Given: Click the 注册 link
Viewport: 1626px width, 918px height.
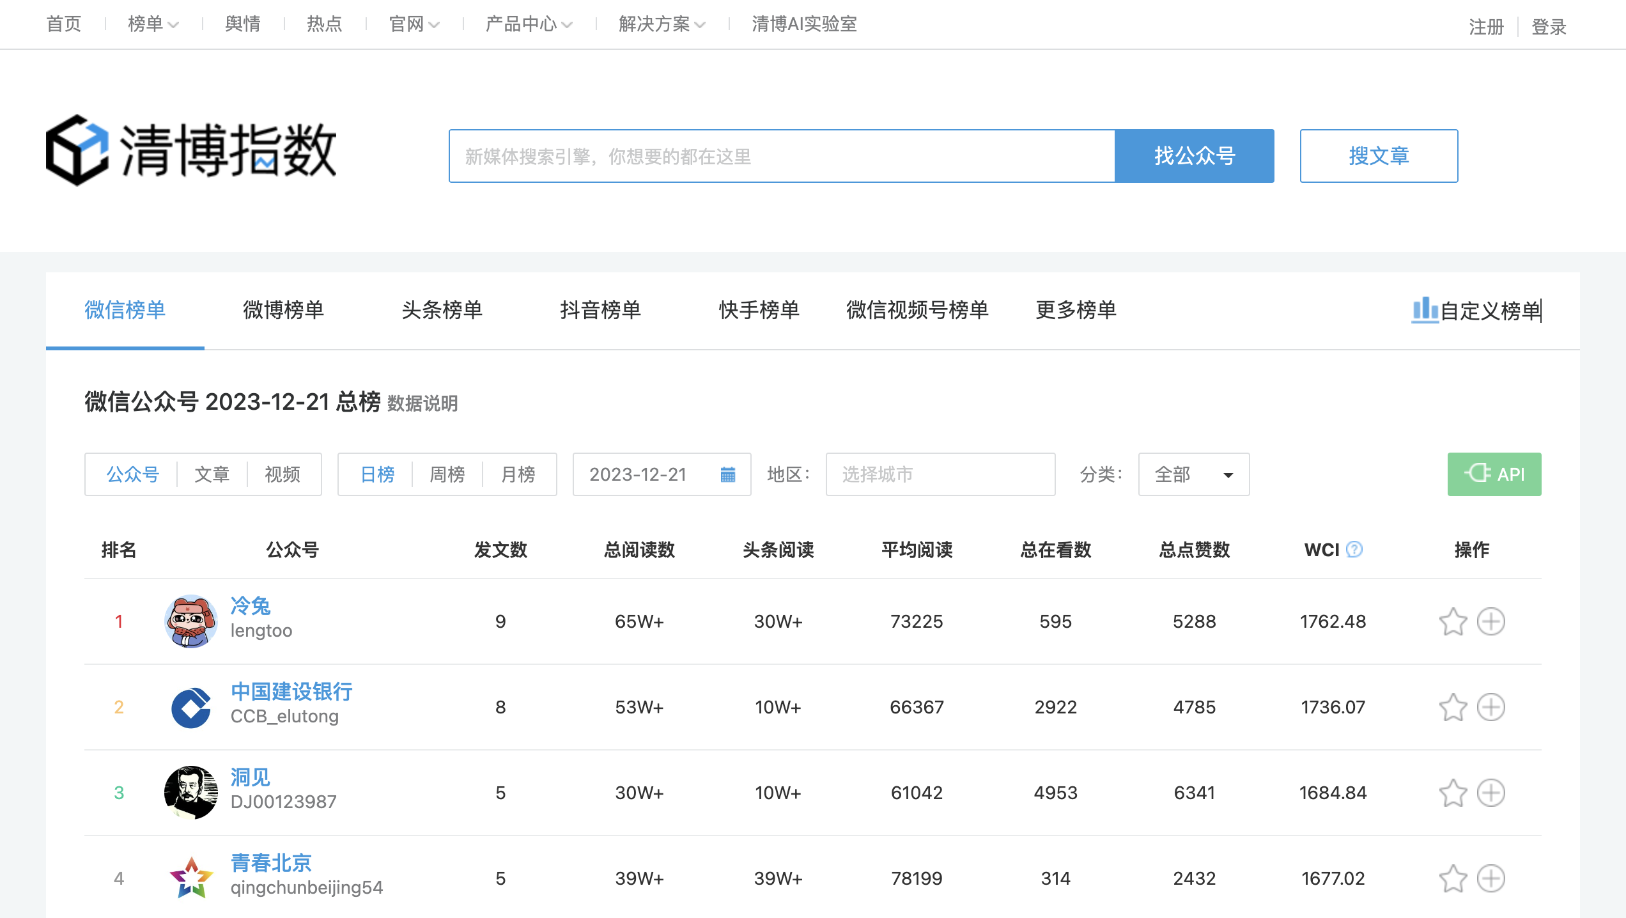Looking at the screenshot, I should click(1487, 27).
